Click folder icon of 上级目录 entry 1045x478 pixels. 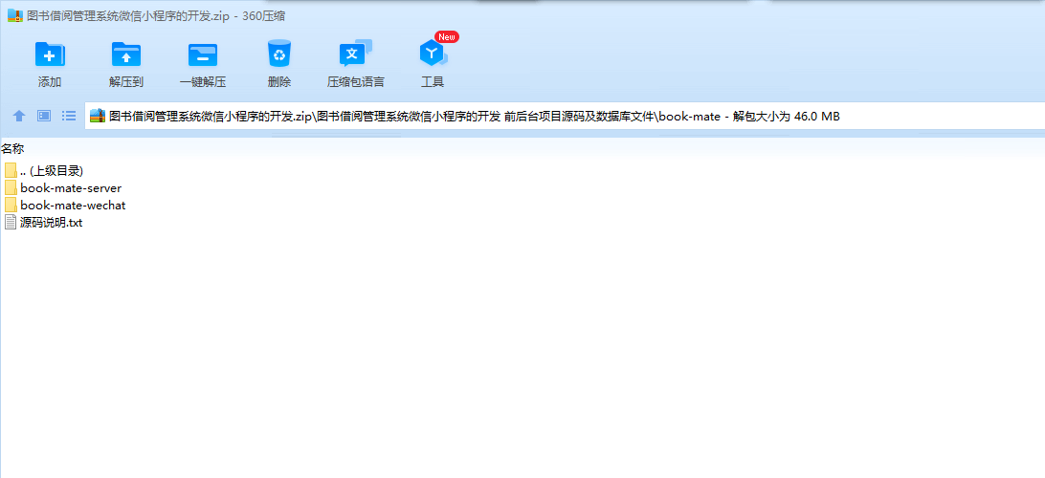click(10, 170)
